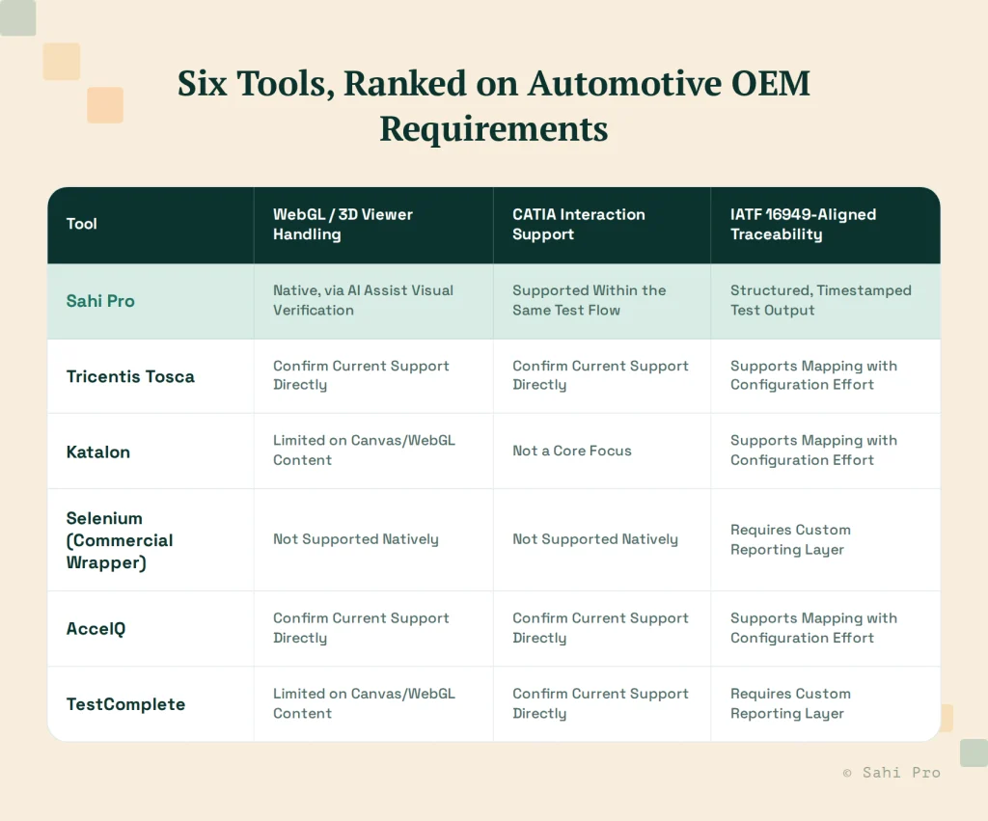988x821 pixels.
Task: Click TestComplete's CATIA 'Confirm Current Support Directly' cell
Action: coord(600,703)
